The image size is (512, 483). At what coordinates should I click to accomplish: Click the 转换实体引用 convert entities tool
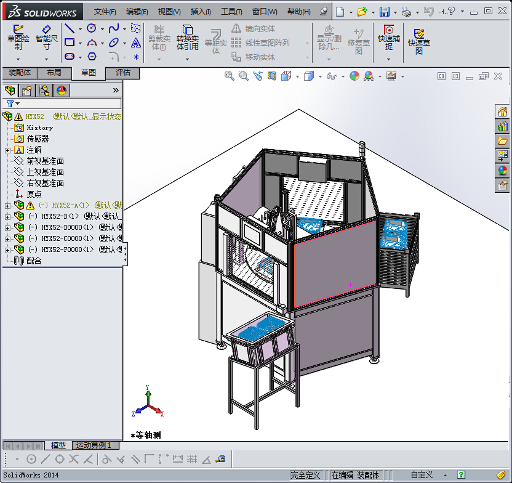(x=188, y=38)
